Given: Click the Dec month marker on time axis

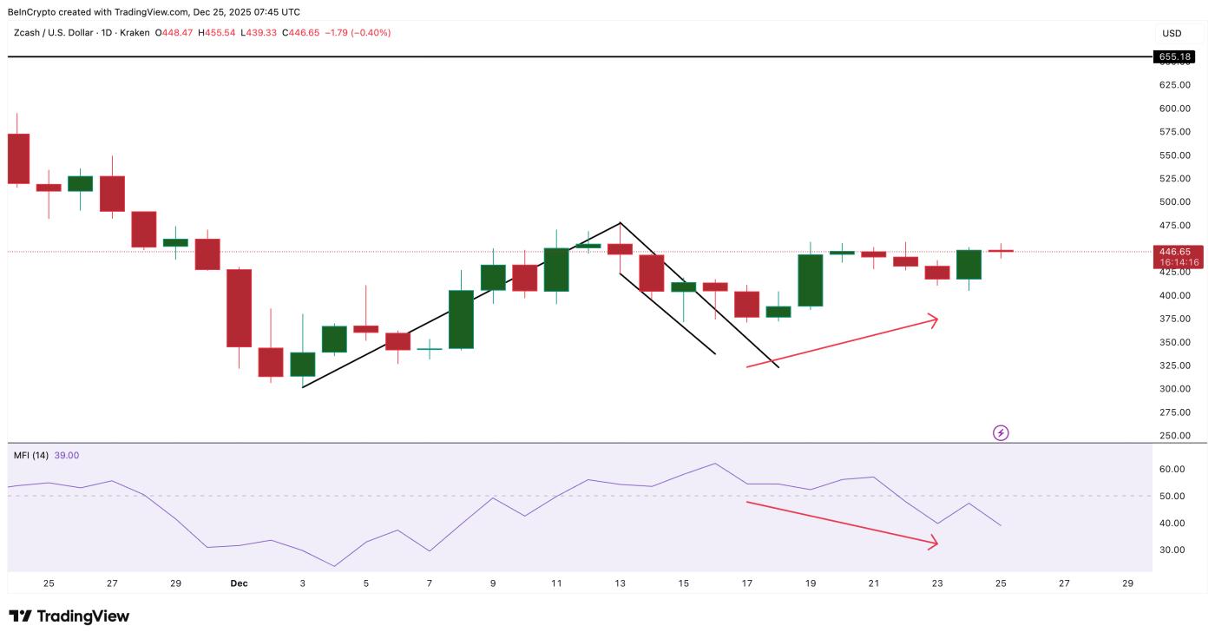Looking at the screenshot, I should [x=240, y=583].
